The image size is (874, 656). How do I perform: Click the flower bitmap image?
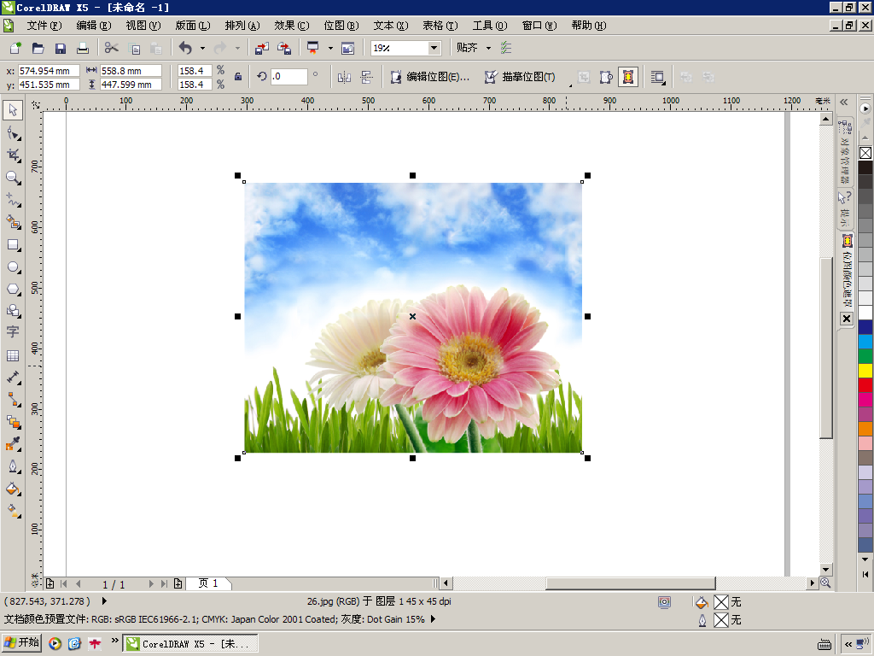tap(413, 318)
